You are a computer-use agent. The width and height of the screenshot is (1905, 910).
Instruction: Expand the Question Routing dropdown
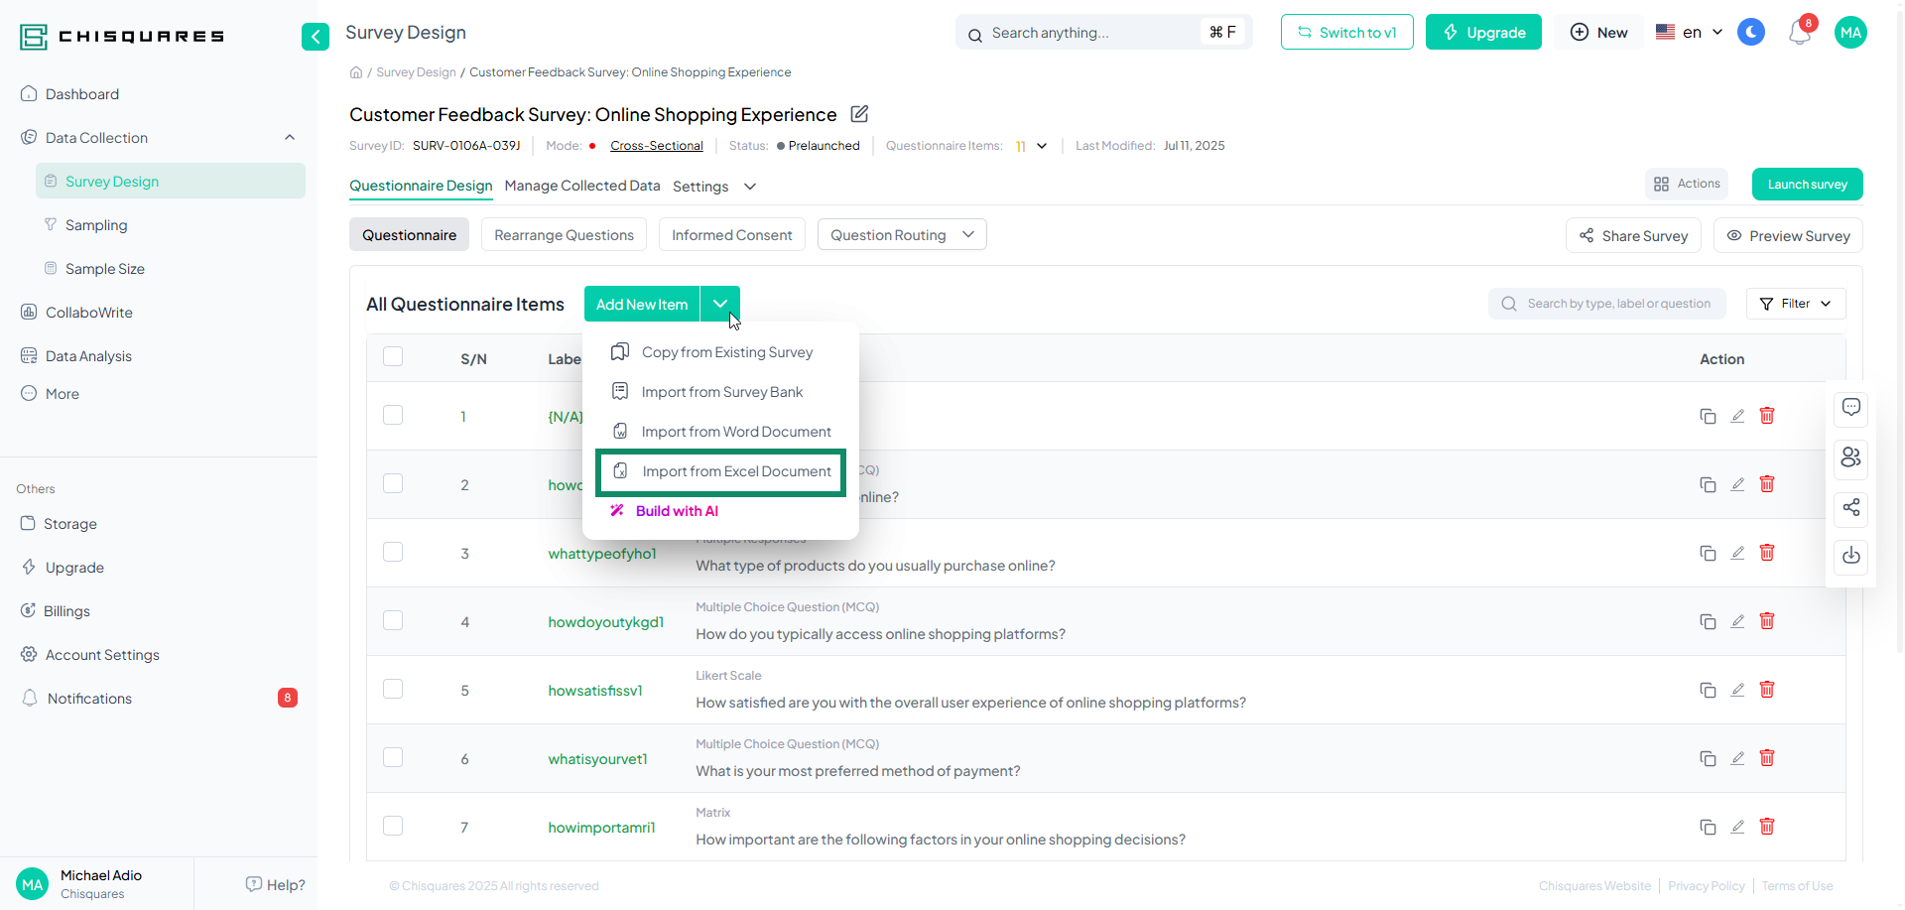coord(901,235)
